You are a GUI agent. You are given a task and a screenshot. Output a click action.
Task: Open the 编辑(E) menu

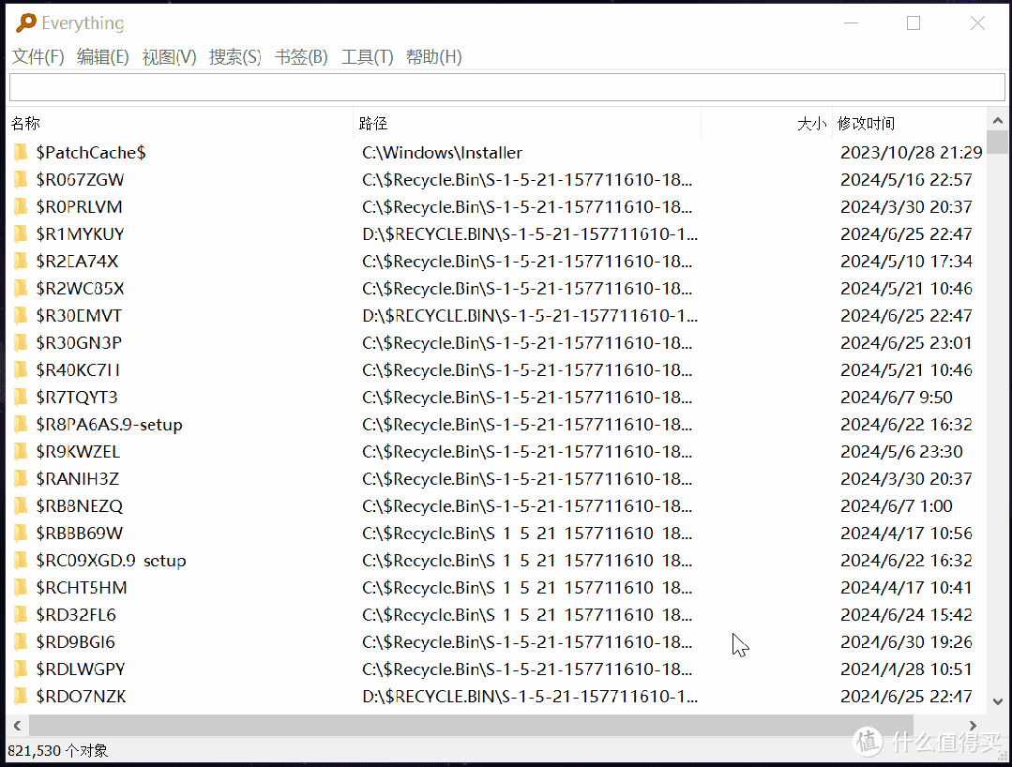click(102, 57)
